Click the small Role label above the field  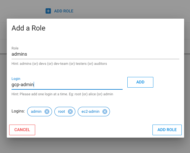[15, 48]
